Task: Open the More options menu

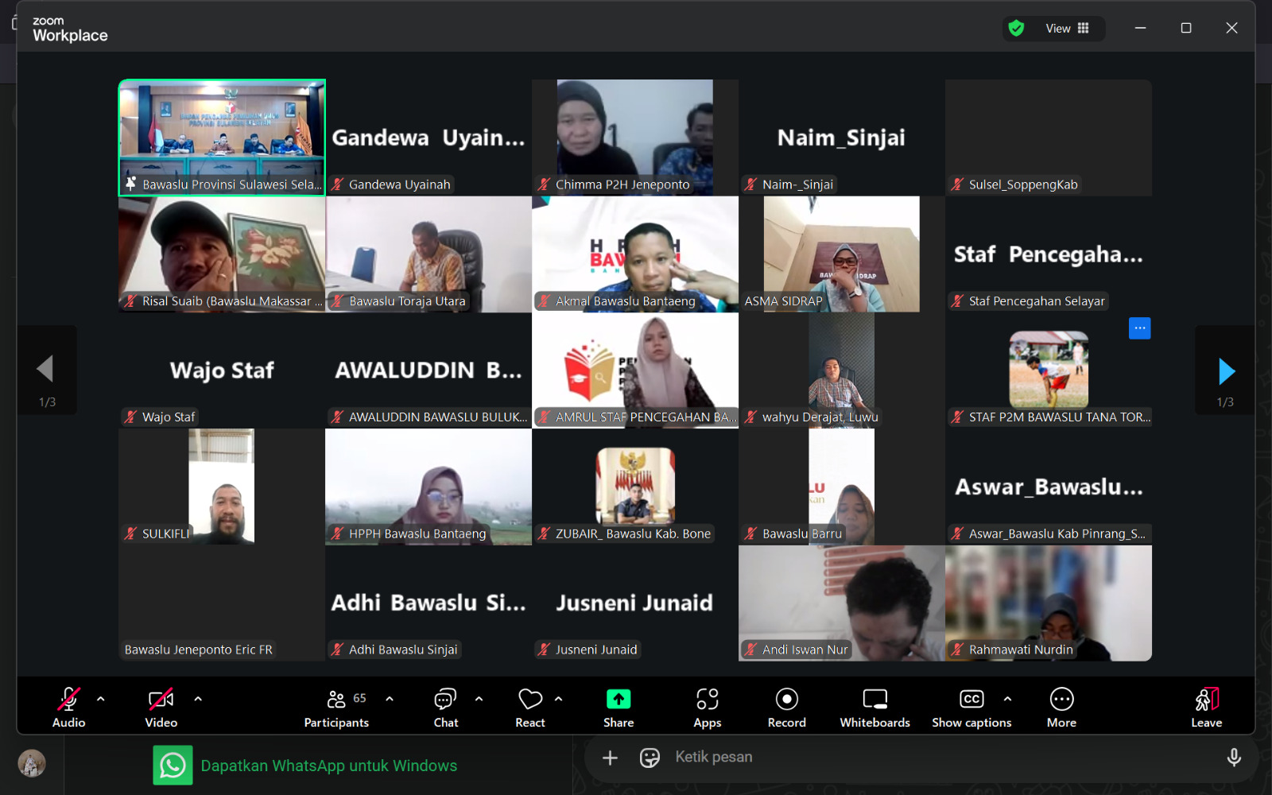Action: tap(1061, 707)
